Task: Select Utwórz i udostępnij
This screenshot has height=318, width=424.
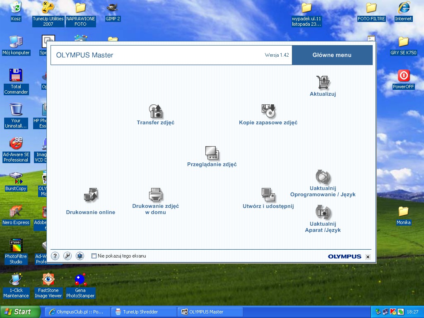Action: [x=268, y=198]
